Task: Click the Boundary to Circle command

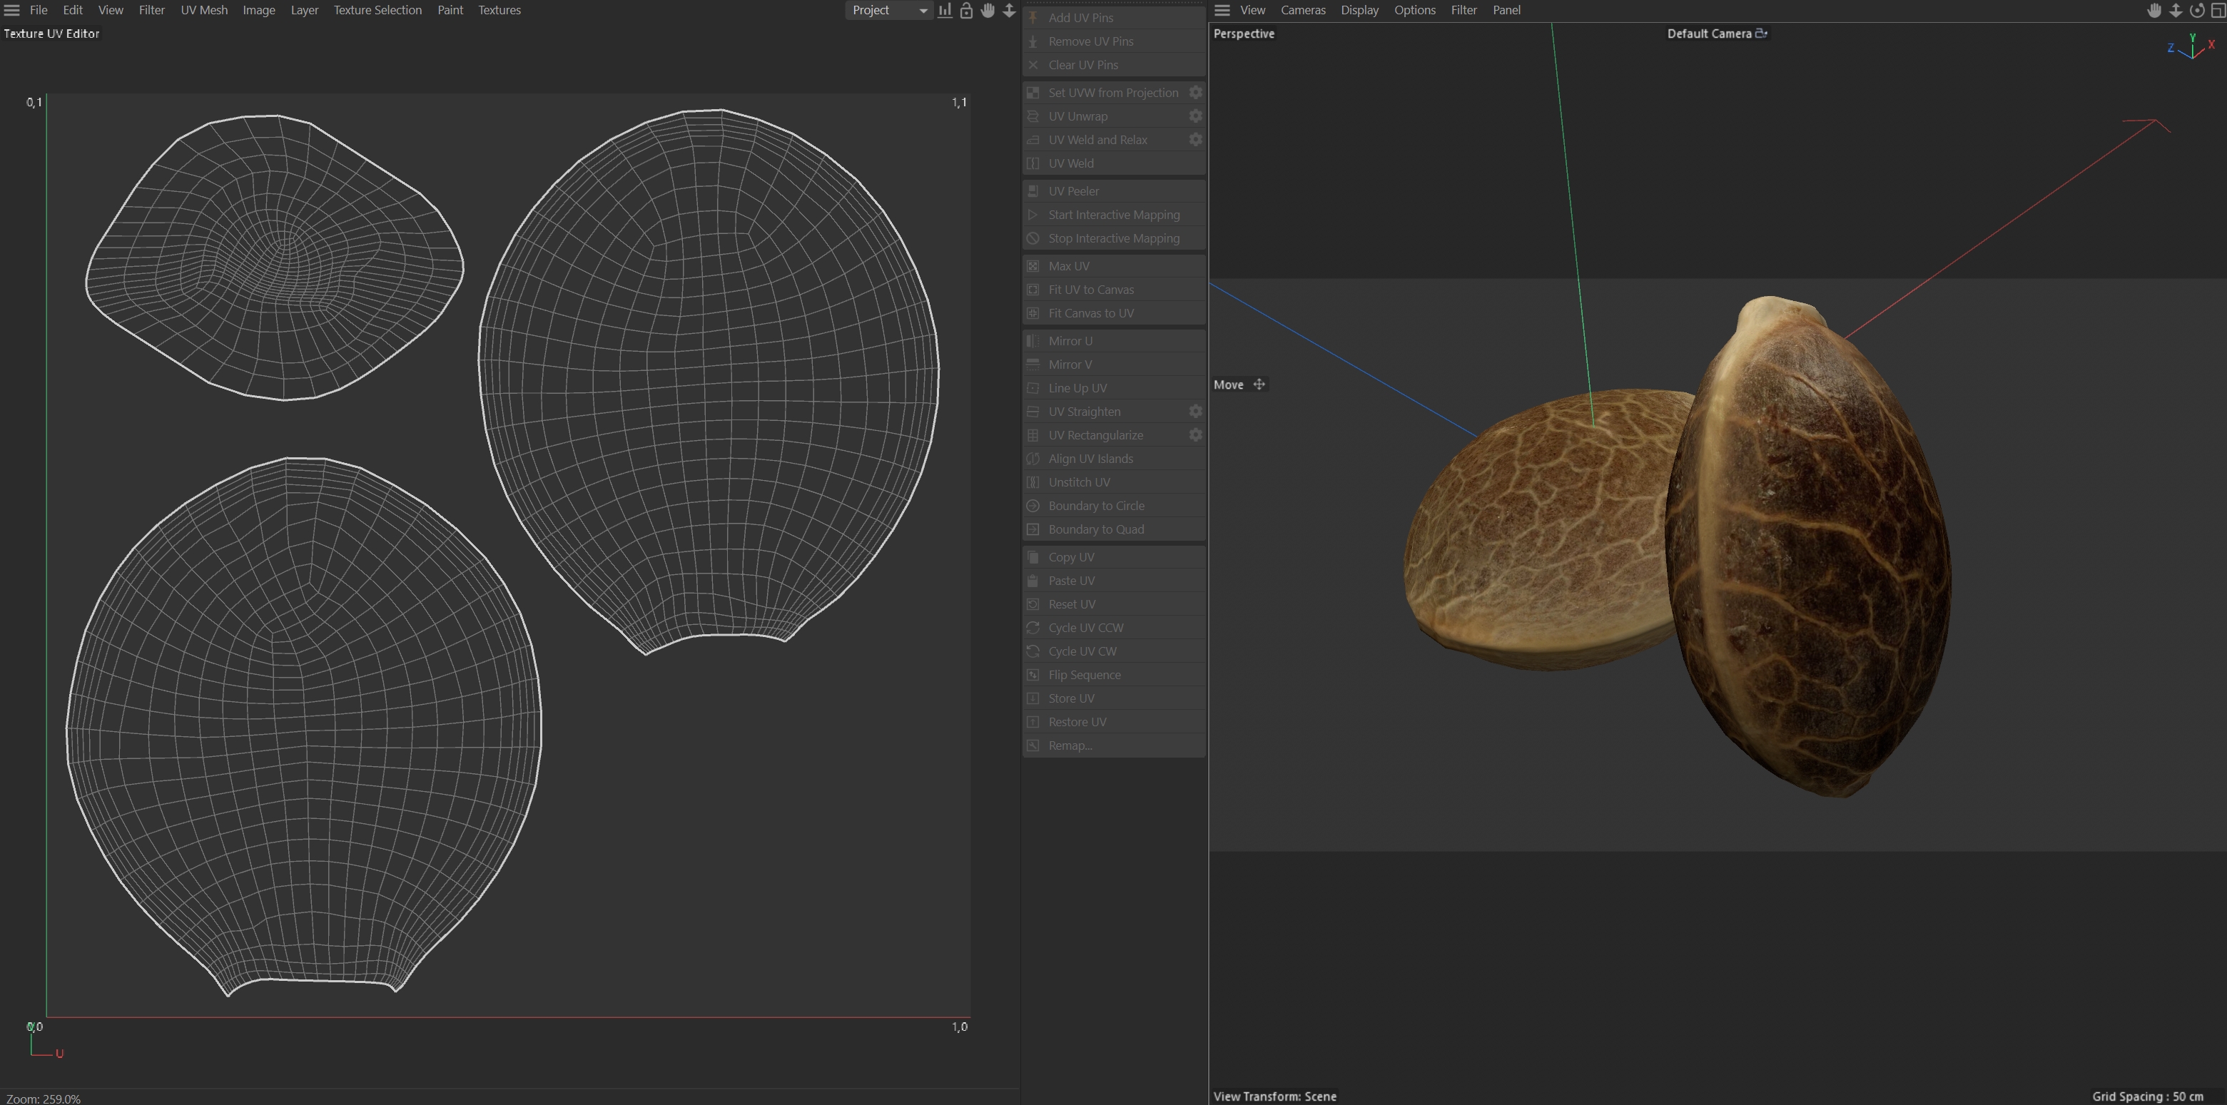Action: click(1095, 505)
